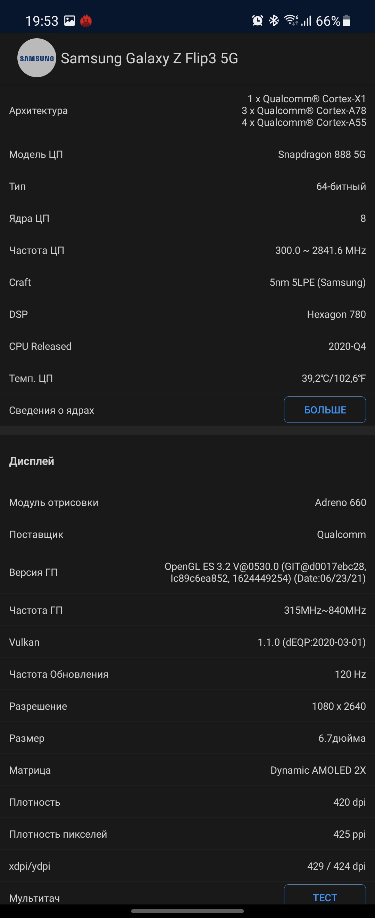Tap the Samsung Galaxy Z Flip3 5G title
The width and height of the screenshot is (375, 918).
[149, 58]
